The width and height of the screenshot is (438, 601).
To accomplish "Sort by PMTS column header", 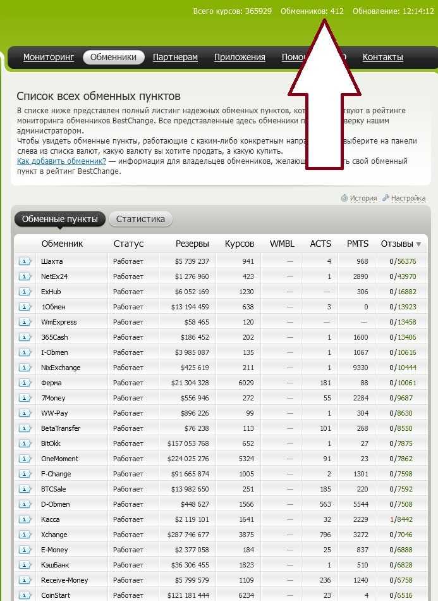I will (358, 244).
